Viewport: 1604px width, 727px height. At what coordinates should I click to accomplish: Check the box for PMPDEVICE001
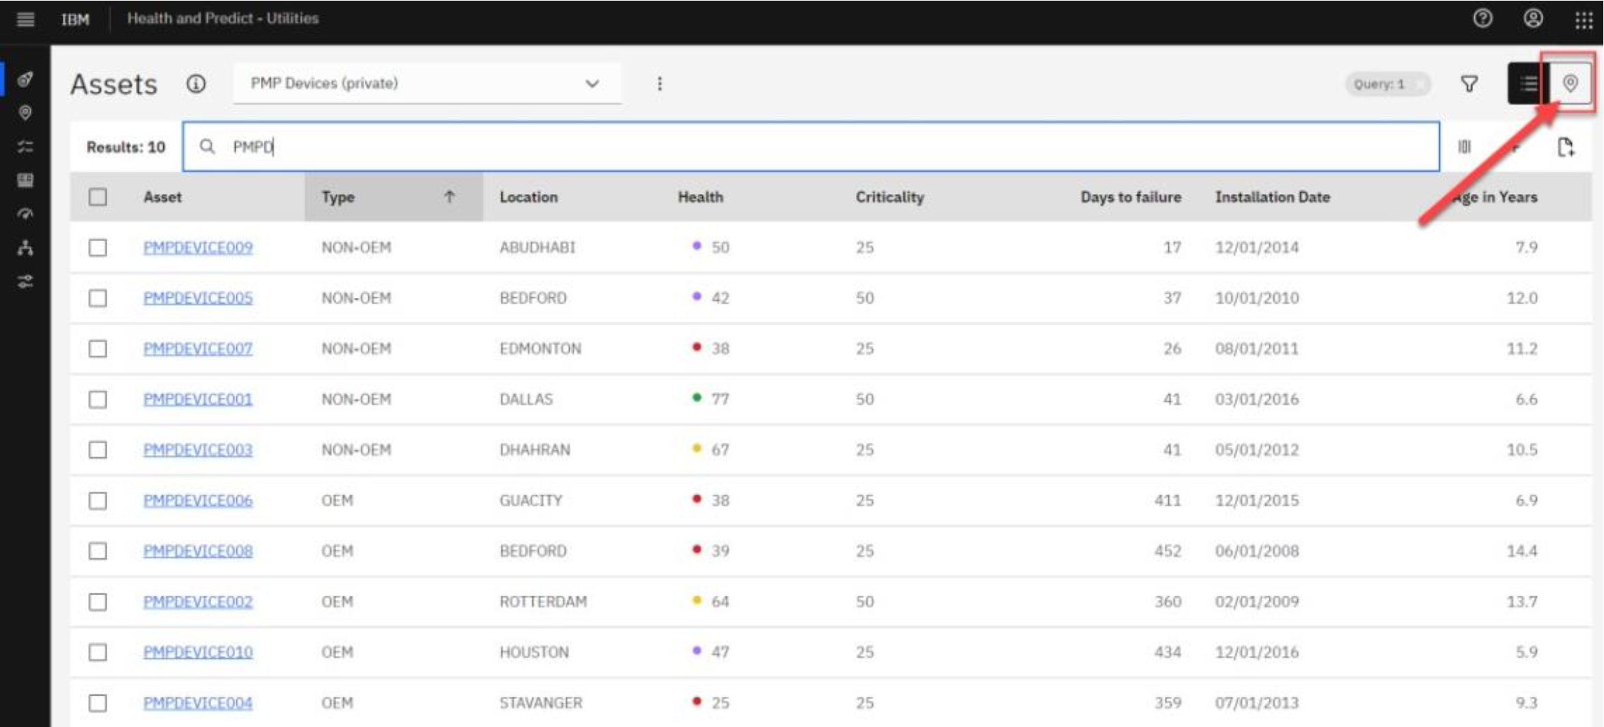(x=98, y=399)
